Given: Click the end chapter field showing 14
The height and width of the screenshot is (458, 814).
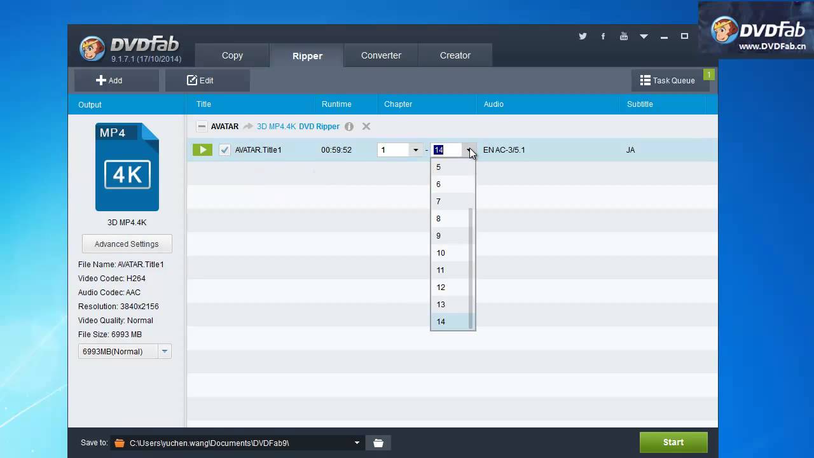Looking at the screenshot, I should pos(448,150).
